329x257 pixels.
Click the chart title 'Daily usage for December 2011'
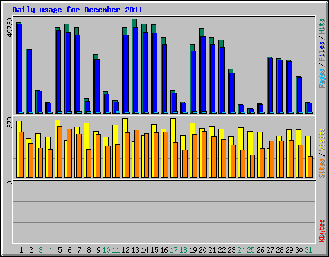pyautogui.click(x=78, y=10)
